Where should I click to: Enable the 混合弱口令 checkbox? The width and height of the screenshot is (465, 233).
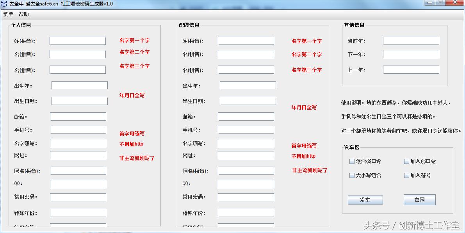point(352,161)
